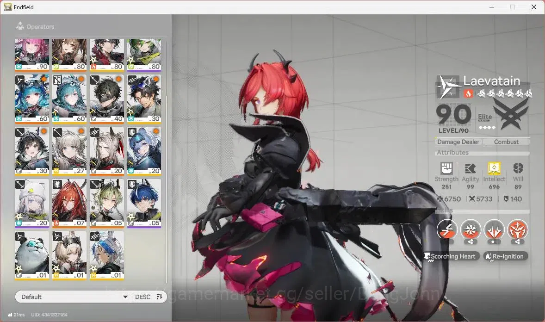
Task: Open the Re-Ignition talent
Action: click(506, 256)
